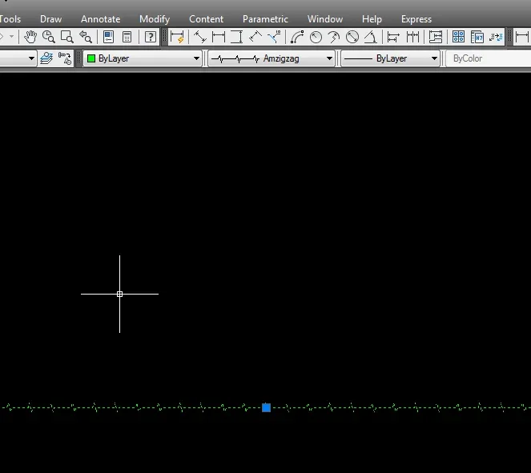Select the Zoom Window tool

[x=67, y=37]
